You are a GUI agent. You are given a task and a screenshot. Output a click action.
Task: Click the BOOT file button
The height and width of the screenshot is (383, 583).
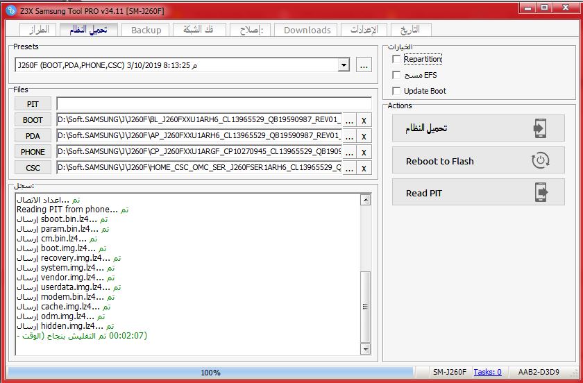click(x=33, y=120)
